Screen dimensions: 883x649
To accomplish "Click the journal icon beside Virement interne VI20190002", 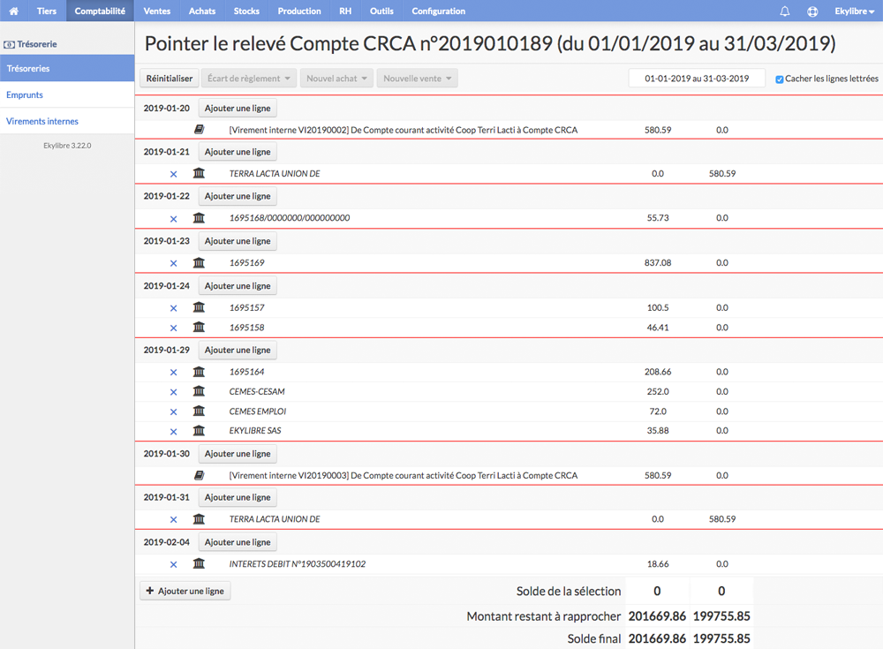I will [x=199, y=130].
